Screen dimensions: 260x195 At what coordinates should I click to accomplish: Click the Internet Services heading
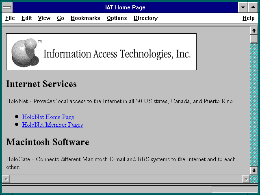41,84
